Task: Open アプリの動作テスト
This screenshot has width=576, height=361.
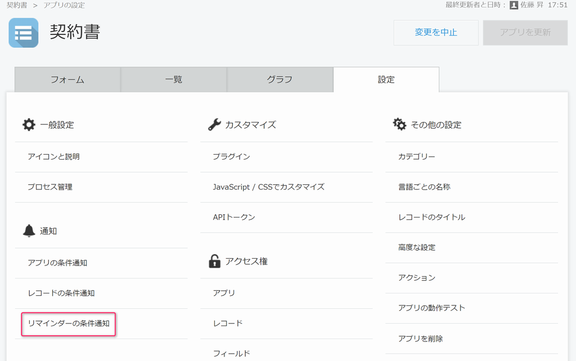Action: pos(431,308)
